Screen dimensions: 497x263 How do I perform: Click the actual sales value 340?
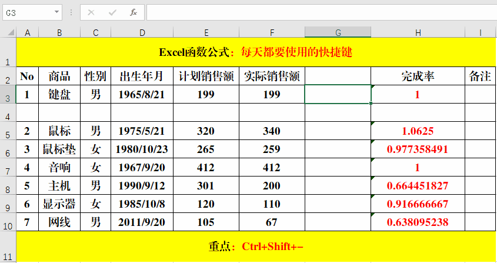point(272,131)
